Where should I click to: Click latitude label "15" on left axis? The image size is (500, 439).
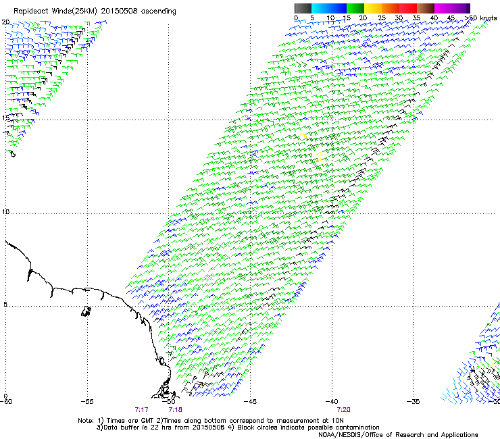coord(5,118)
